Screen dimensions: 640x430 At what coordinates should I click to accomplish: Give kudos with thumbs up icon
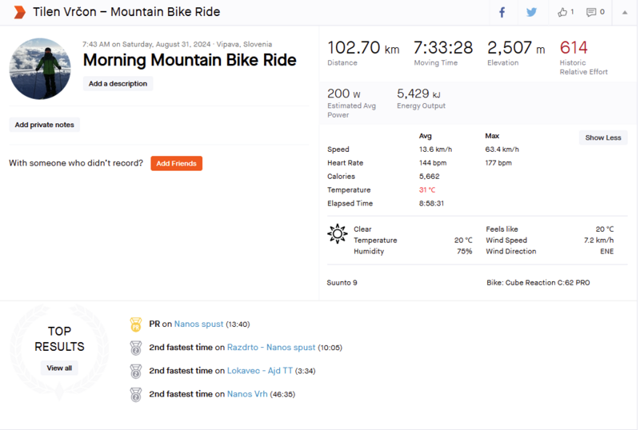[x=565, y=12]
